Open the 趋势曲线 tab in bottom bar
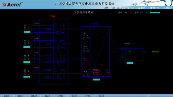173x97 pixels. coord(20,96)
